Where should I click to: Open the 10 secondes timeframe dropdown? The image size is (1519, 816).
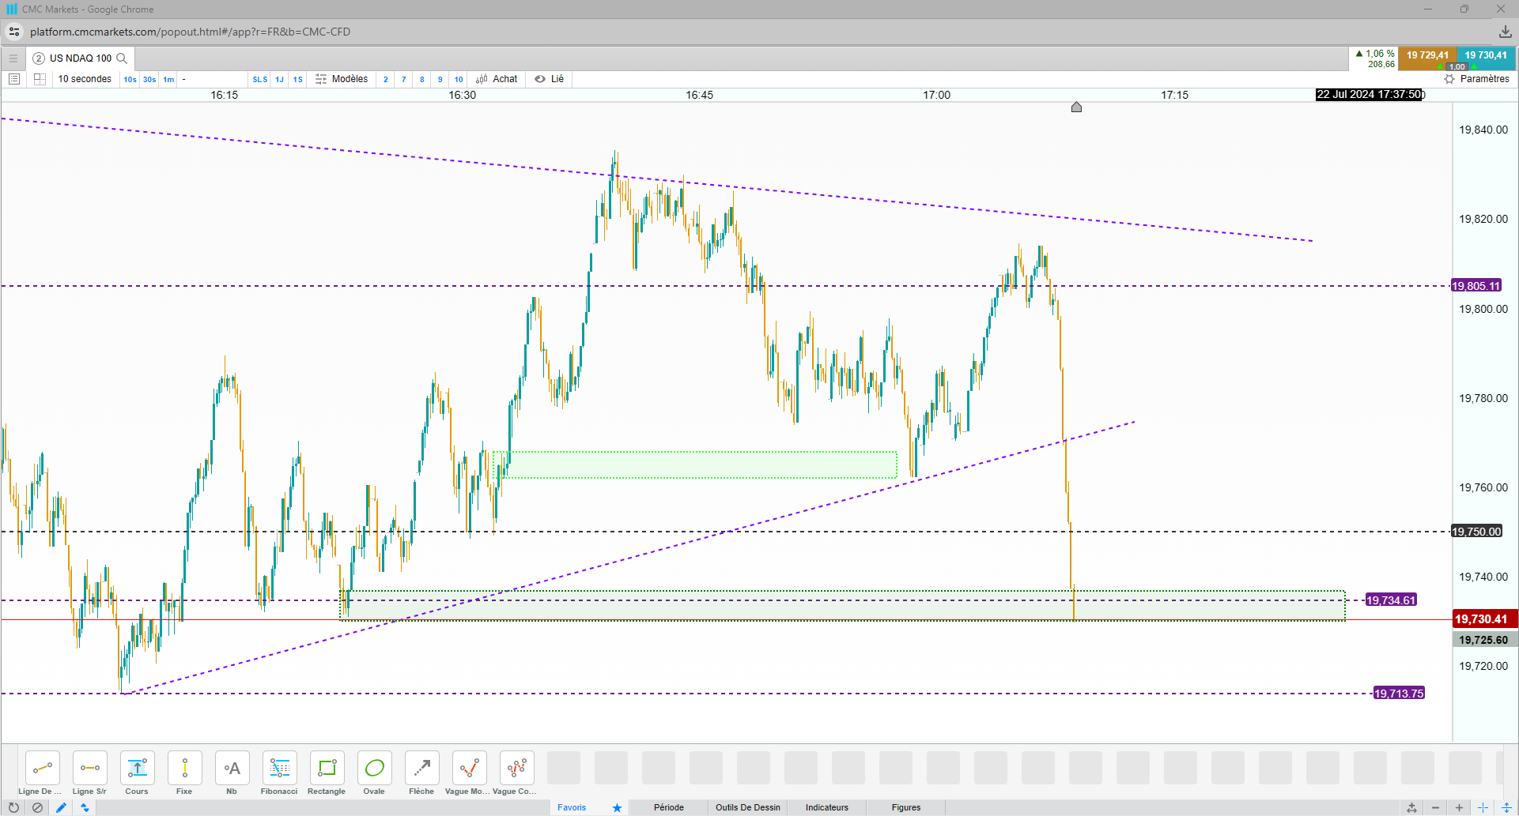point(85,79)
